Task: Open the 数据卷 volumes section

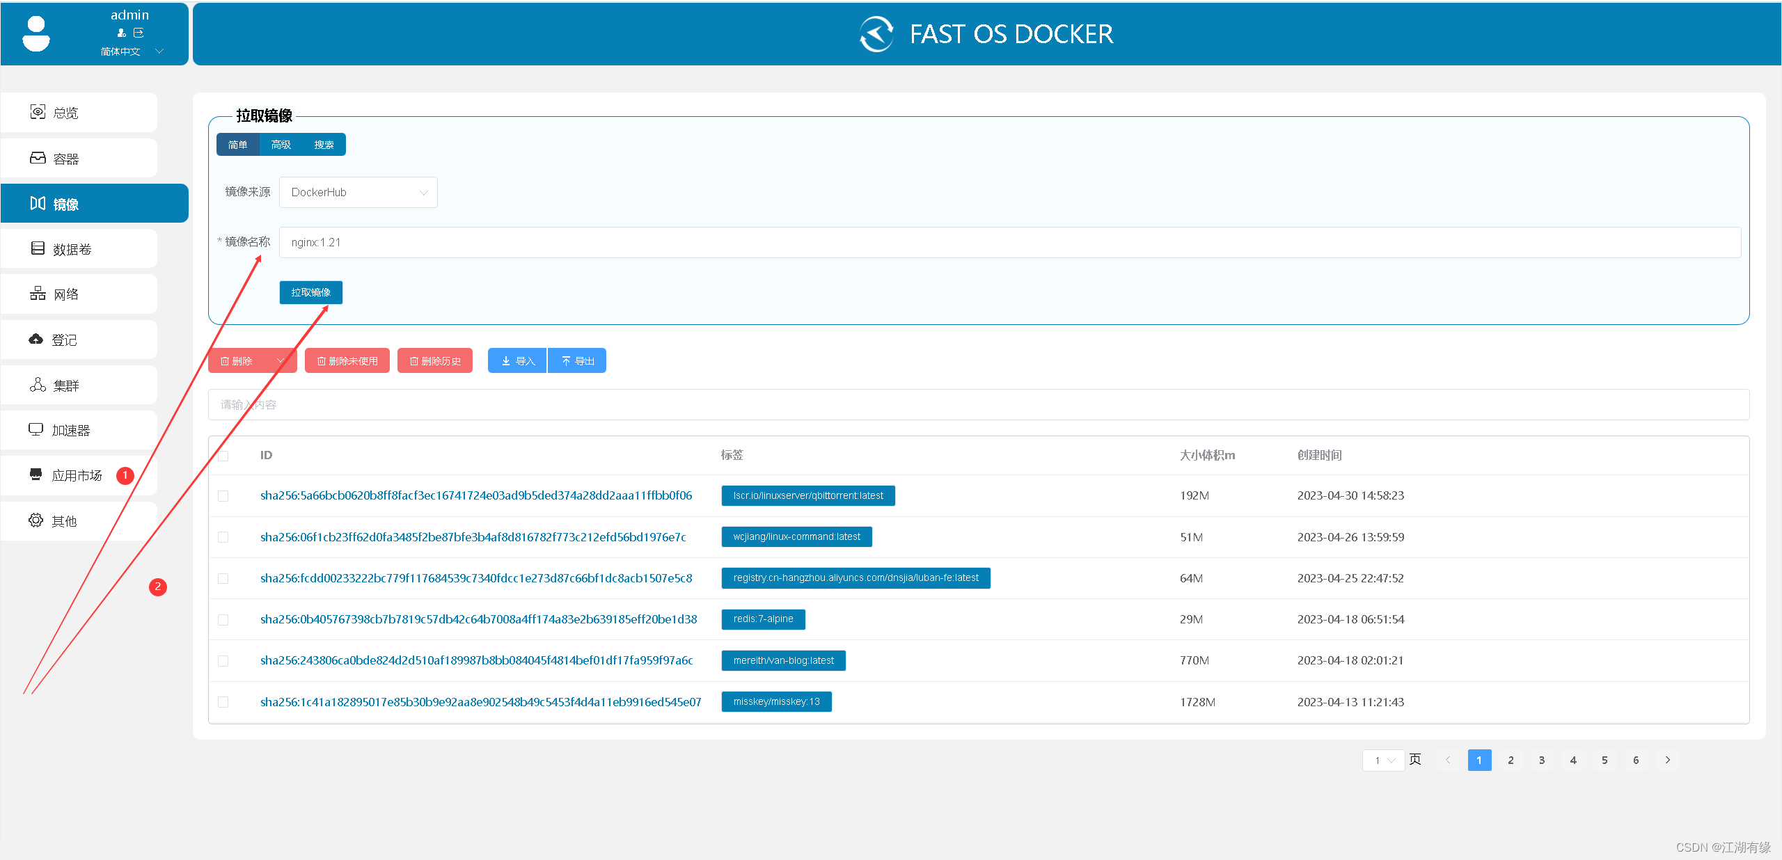Action: 79,248
